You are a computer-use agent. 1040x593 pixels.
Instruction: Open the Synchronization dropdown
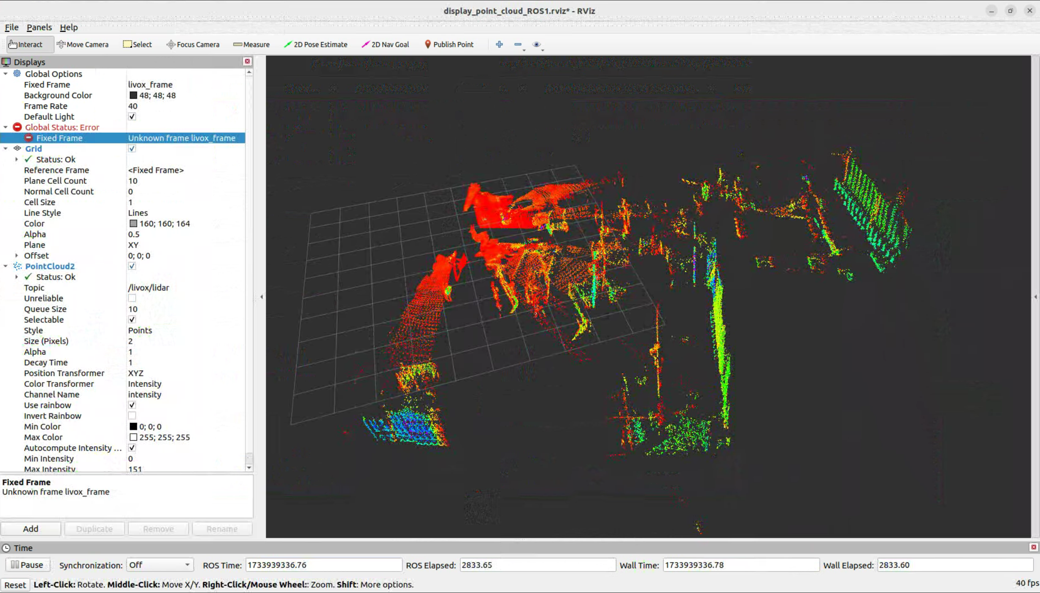pyautogui.click(x=159, y=565)
